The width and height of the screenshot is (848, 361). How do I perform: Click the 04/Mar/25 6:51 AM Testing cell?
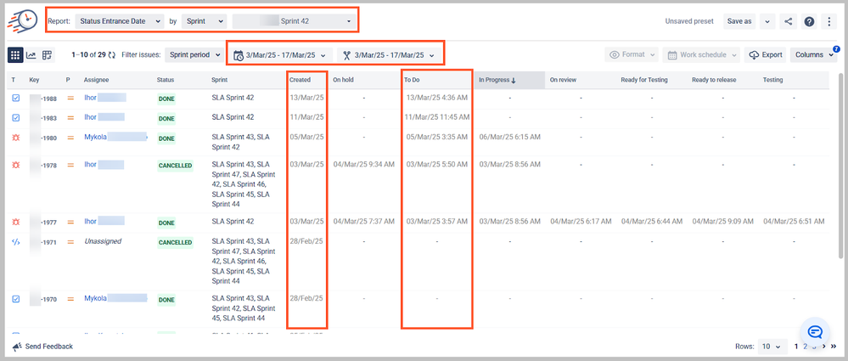(x=794, y=222)
